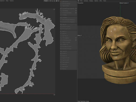This screenshot has width=136, height=102.
Task: Open UV Rectangularize gear settings
Action: point(76,40)
